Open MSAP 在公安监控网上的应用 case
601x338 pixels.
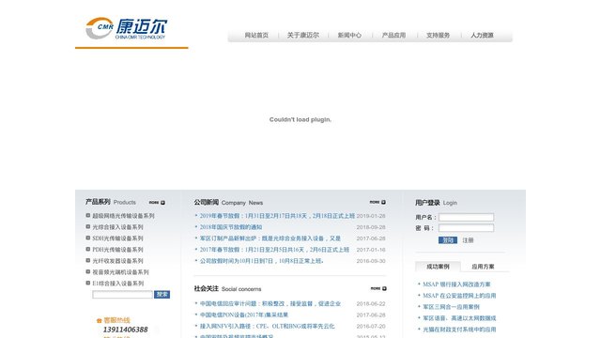tap(459, 296)
